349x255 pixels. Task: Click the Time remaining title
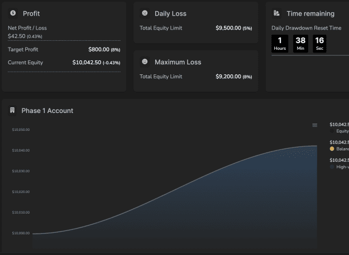click(x=310, y=13)
